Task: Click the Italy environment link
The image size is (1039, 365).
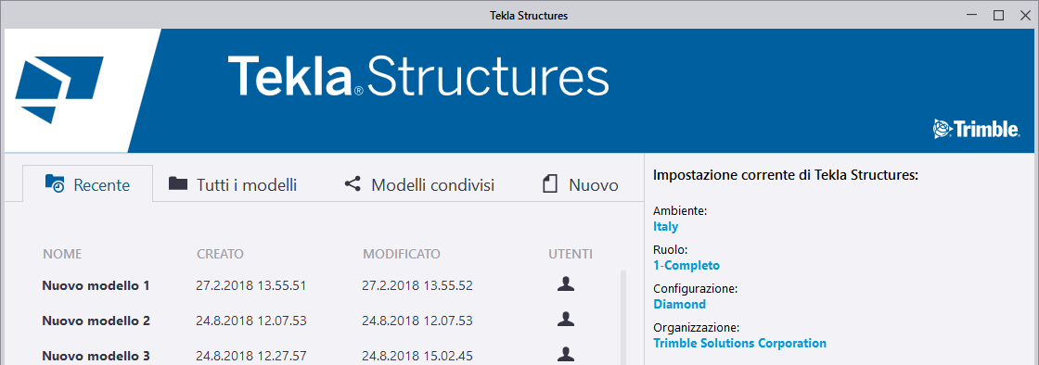Action: [x=666, y=226]
